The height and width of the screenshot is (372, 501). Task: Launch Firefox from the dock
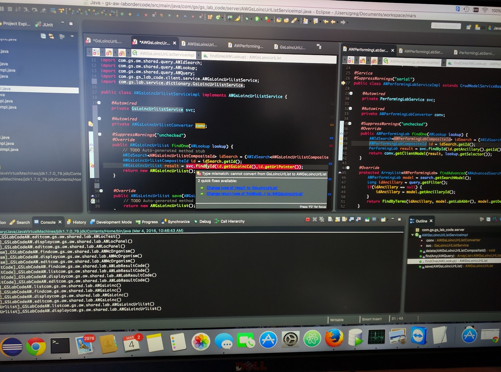coord(334,338)
